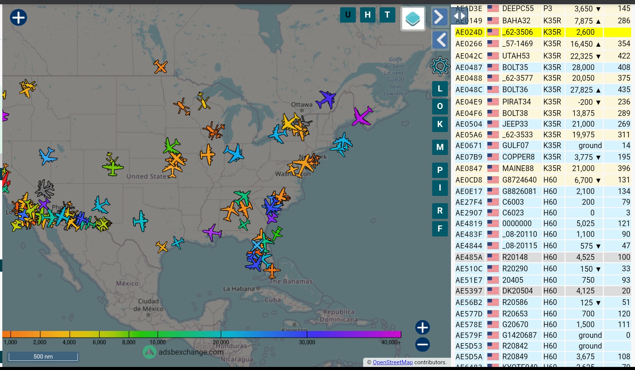Click hex code AE04F6
Image resolution: width=635 pixels, height=370 pixels.
click(469, 114)
